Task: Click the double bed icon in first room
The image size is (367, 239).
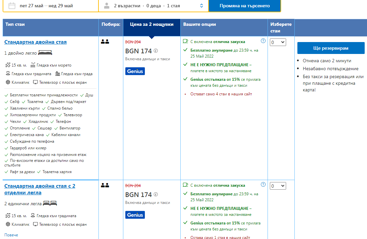Action: click(45, 53)
